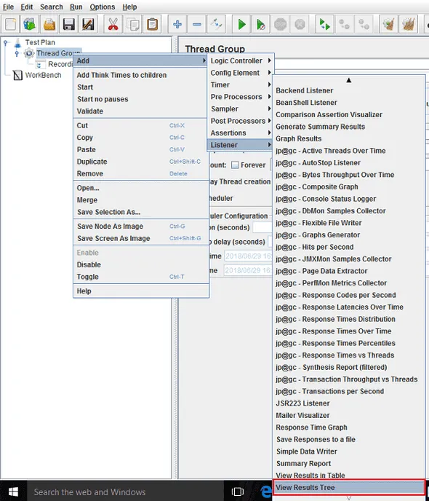Image resolution: width=429 pixels, height=501 pixels.
Task: Open the Run menu
Action: click(76, 7)
